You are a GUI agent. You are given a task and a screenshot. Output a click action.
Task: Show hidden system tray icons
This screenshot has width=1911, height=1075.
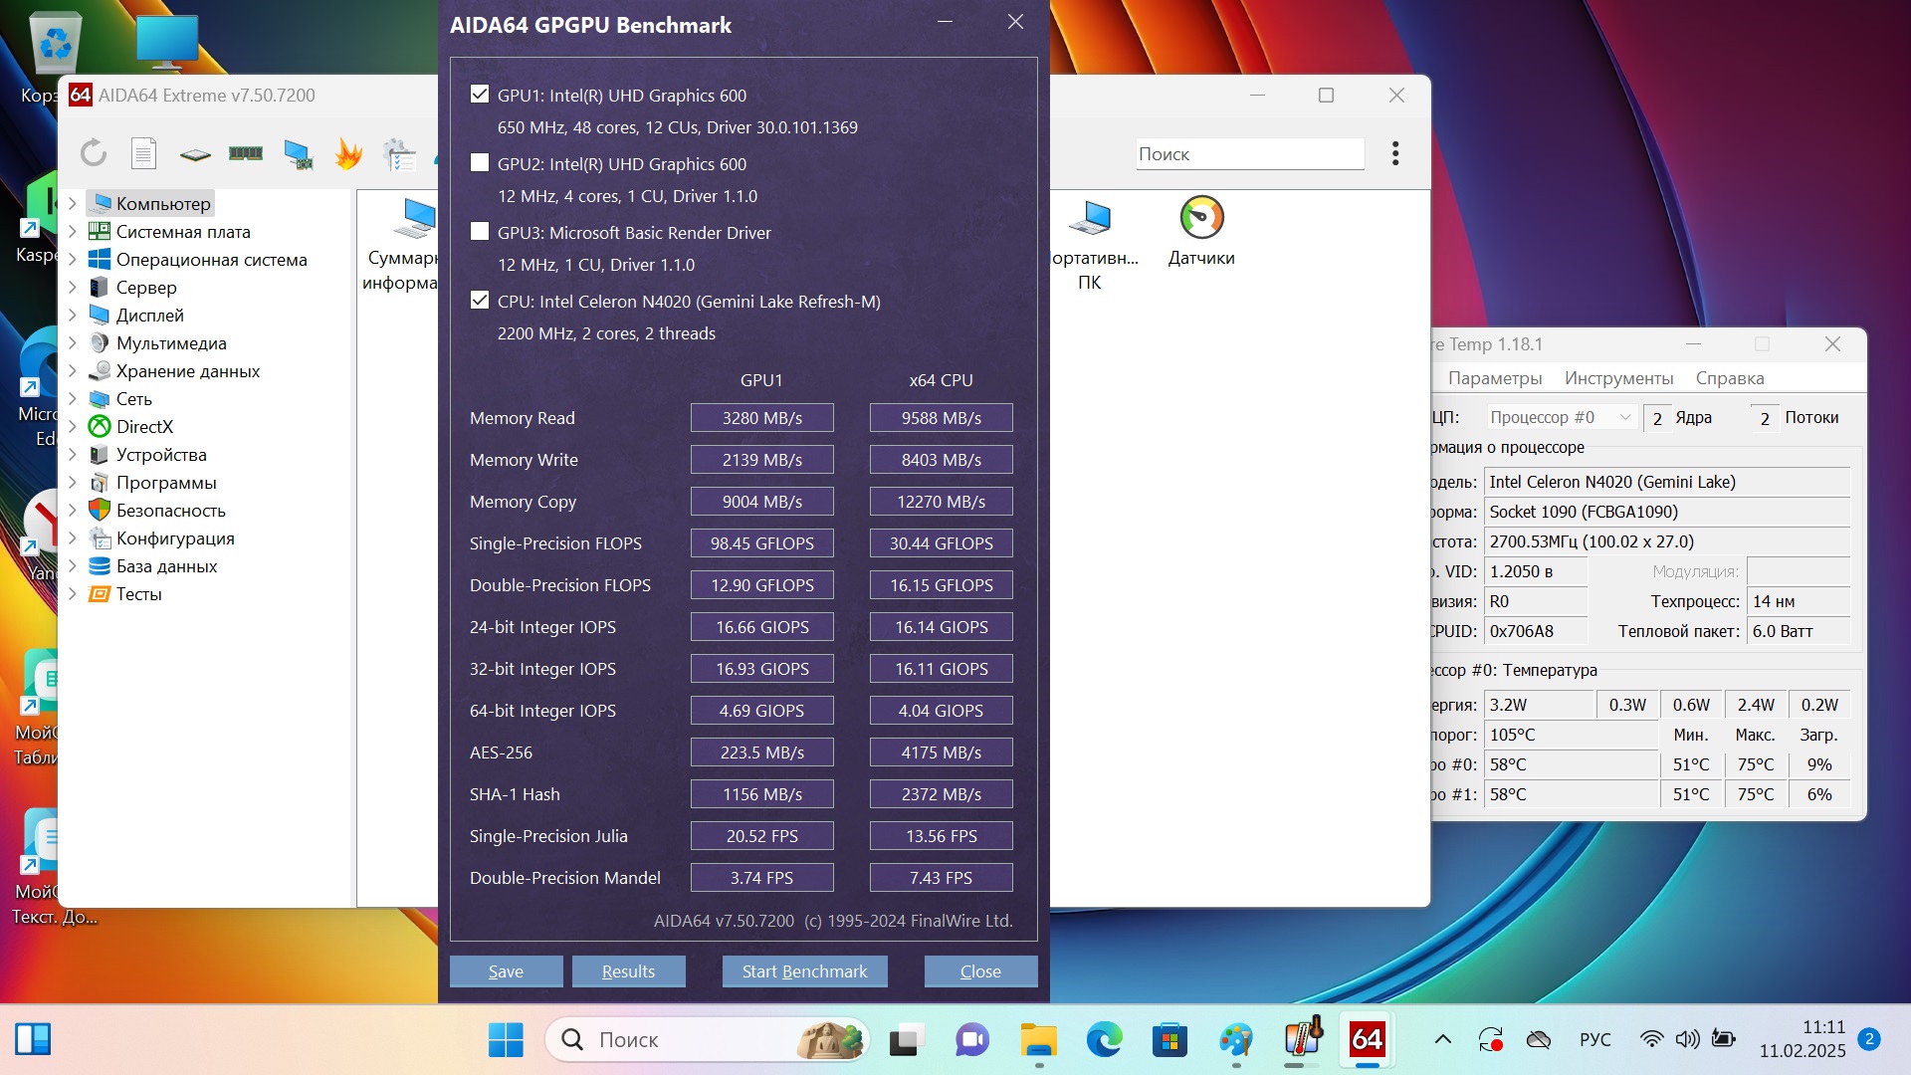tap(1442, 1040)
